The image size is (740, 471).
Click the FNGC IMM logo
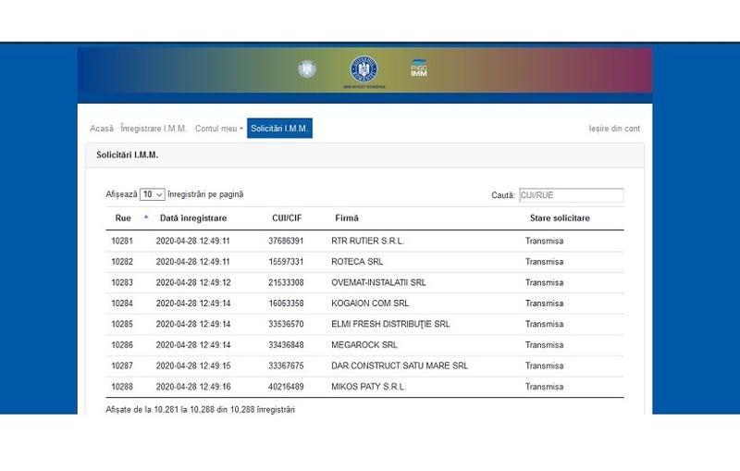[419, 69]
